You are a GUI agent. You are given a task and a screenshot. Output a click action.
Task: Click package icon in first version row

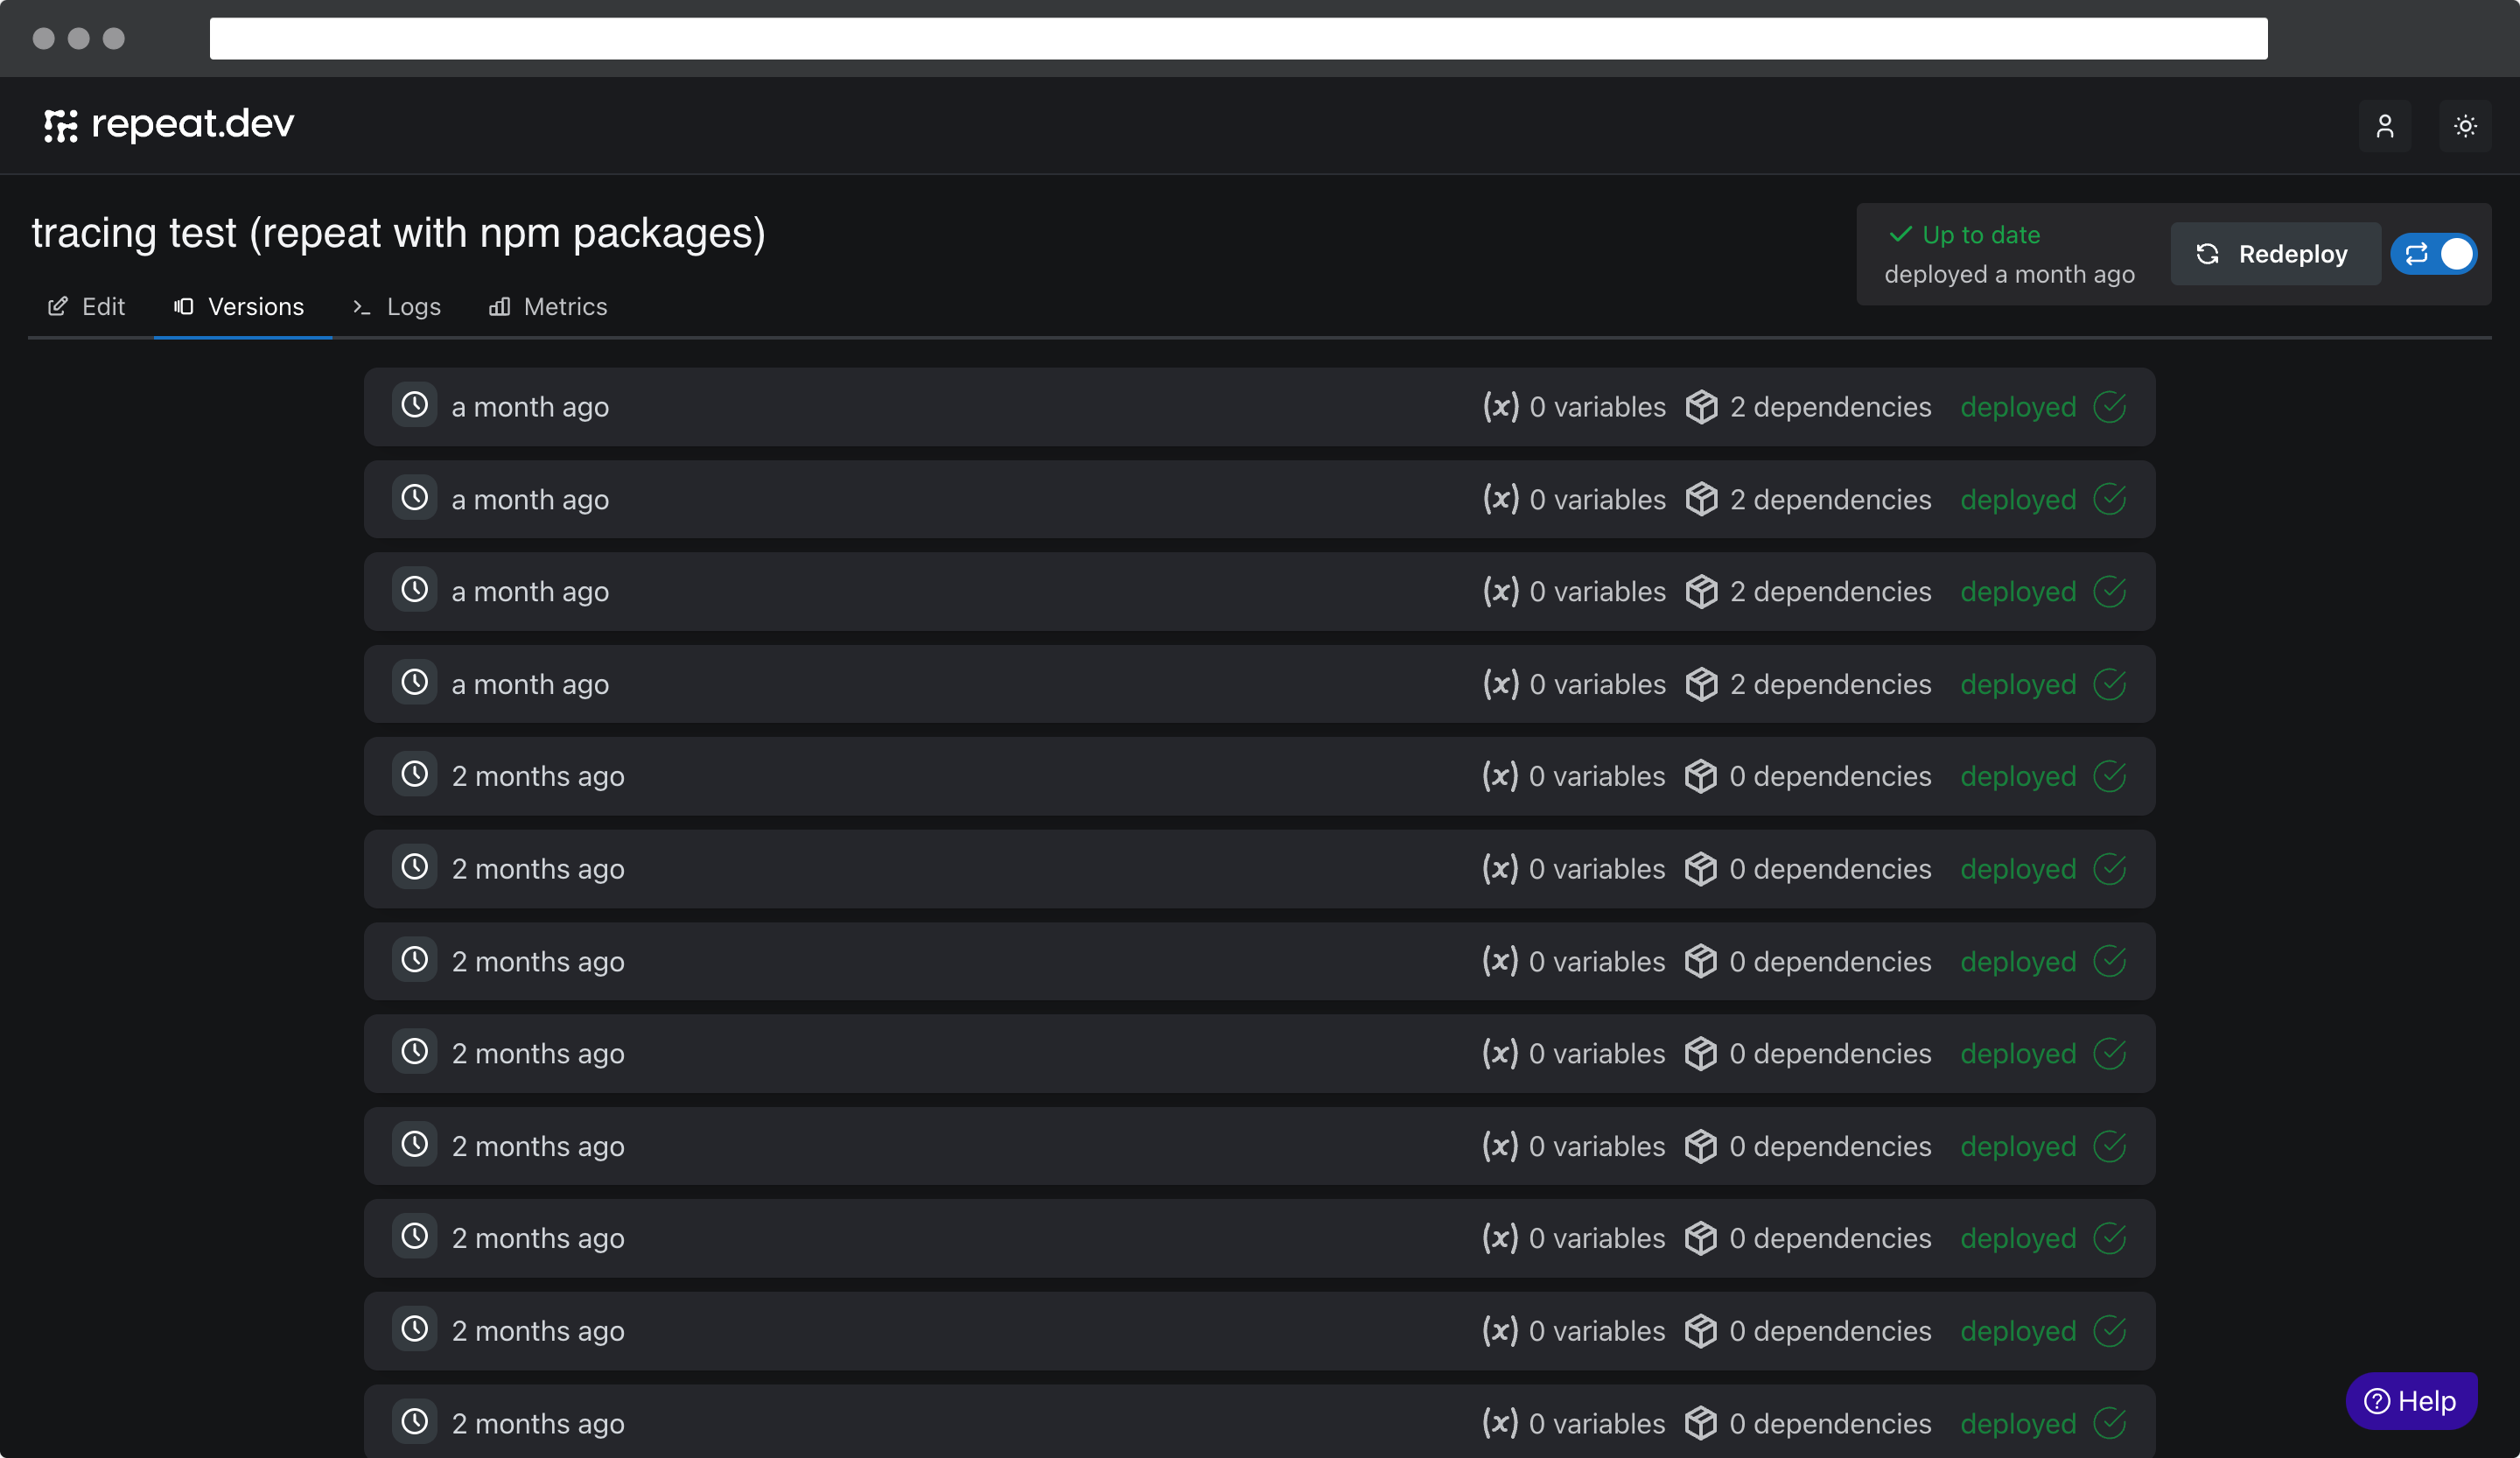pyautogui.click(x=1701, y=407)
